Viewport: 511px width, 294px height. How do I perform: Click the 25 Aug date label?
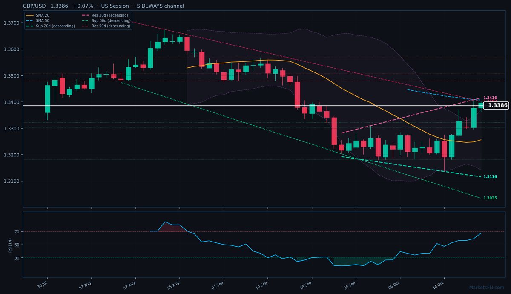pyautogui.click(x=173, y=285)
